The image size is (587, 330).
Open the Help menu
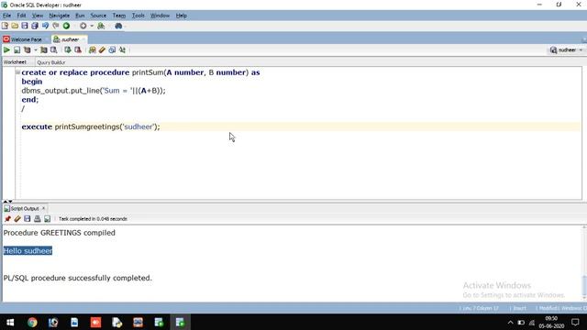[182, 16]
